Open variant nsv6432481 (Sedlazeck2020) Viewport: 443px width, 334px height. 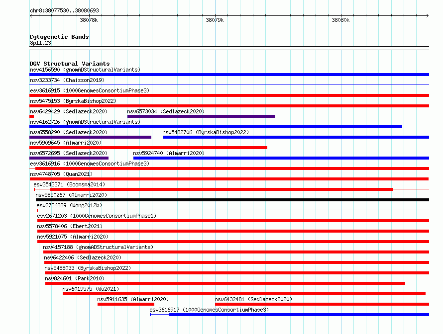(x=253, y=299)
